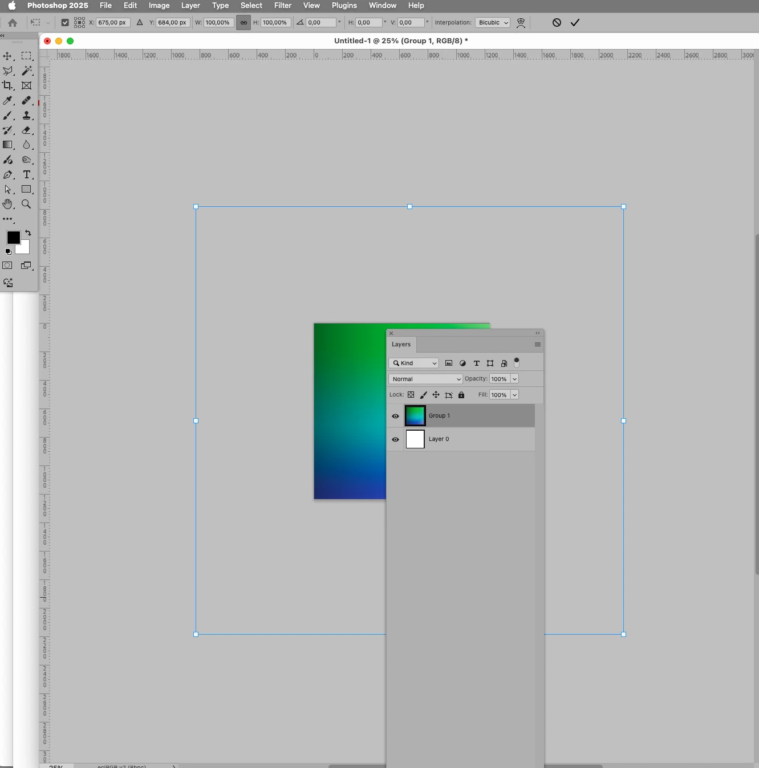This screenshot has width=759, height=768.
Task: Choose reference point location grid
Action: (x=79, y=23)
